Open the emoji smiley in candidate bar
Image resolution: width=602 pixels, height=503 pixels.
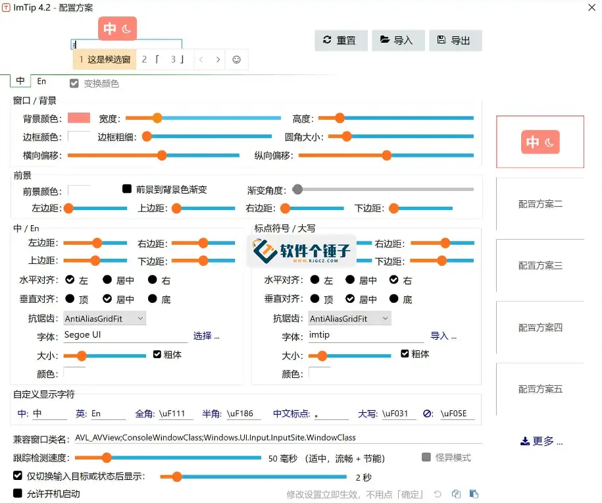(x=236, y=59)
